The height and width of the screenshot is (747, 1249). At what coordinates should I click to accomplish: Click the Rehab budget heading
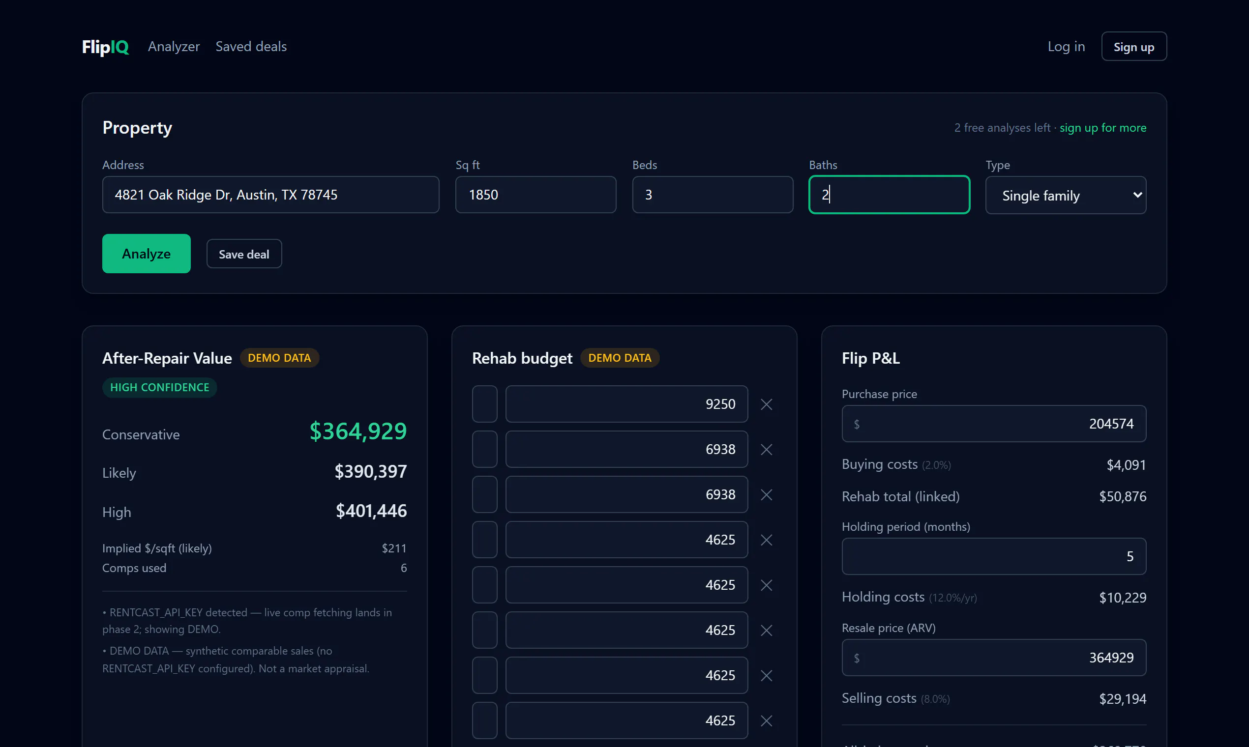(522, 358)
